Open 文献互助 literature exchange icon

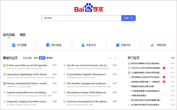pyautogui.click(x=153, y=45)
